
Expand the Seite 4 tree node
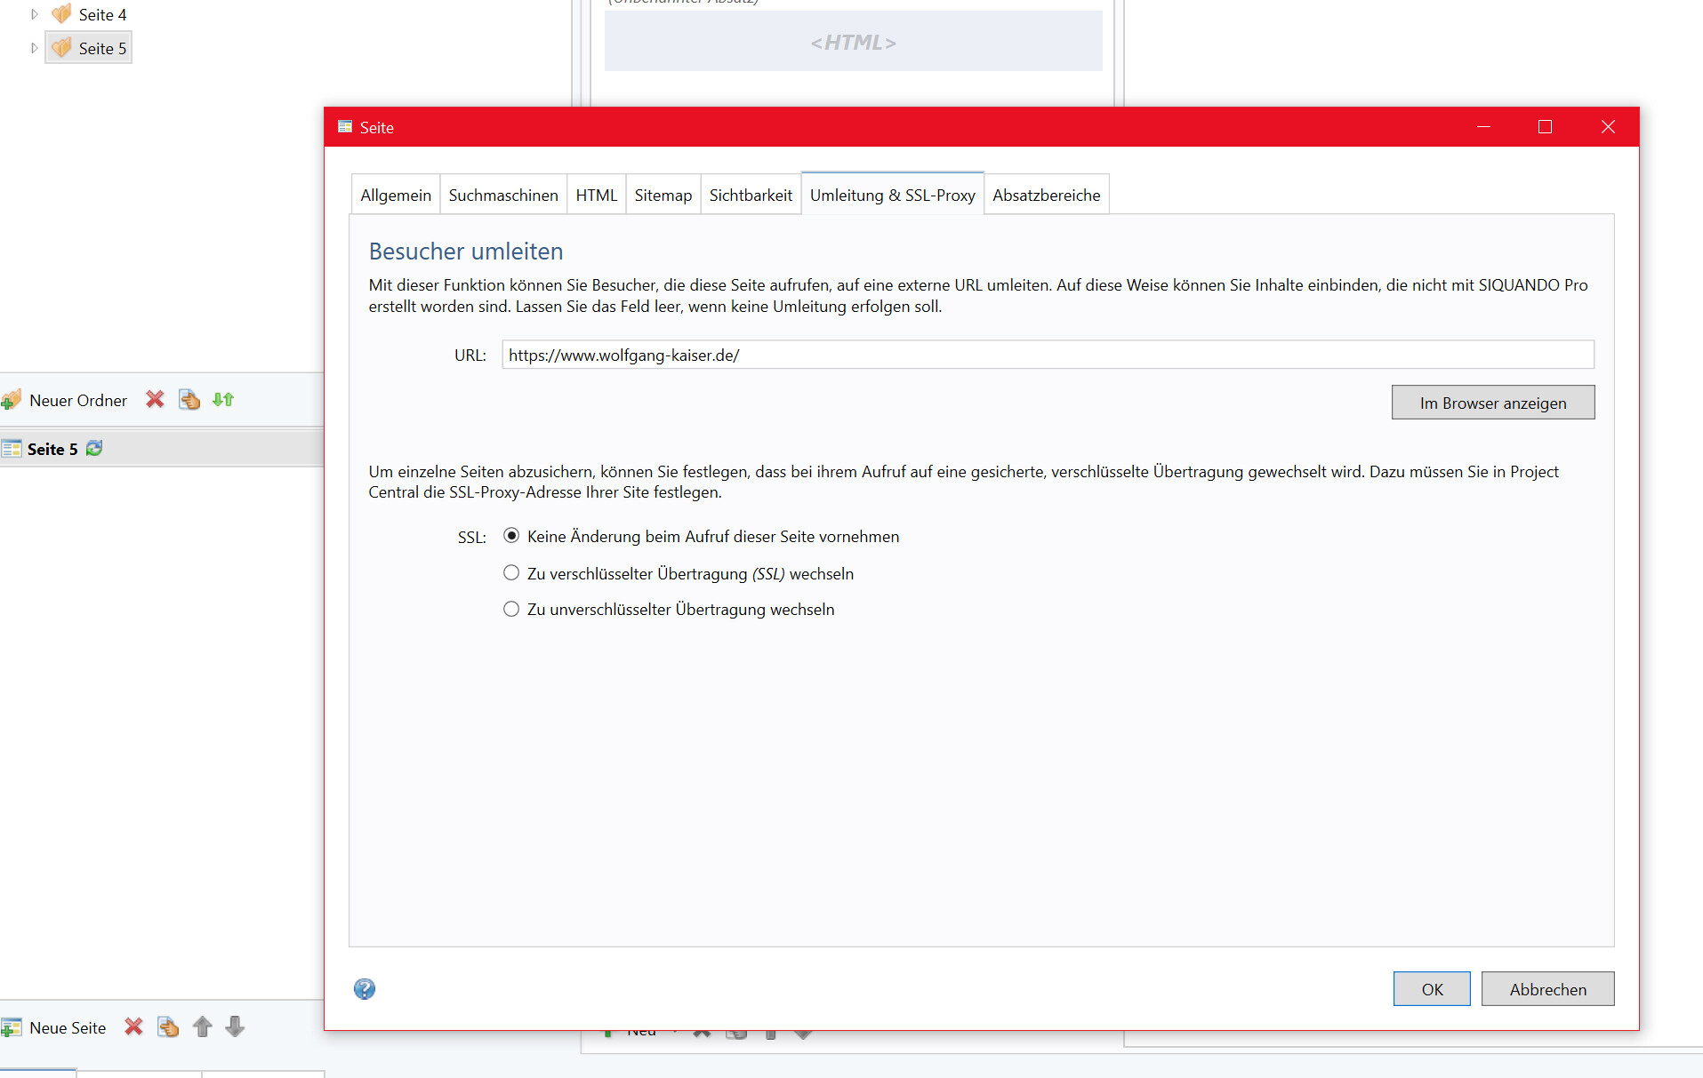[x=35, y=14]
